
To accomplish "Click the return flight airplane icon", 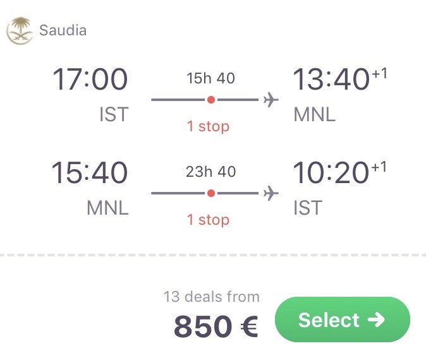I will (x=271, y=193).
